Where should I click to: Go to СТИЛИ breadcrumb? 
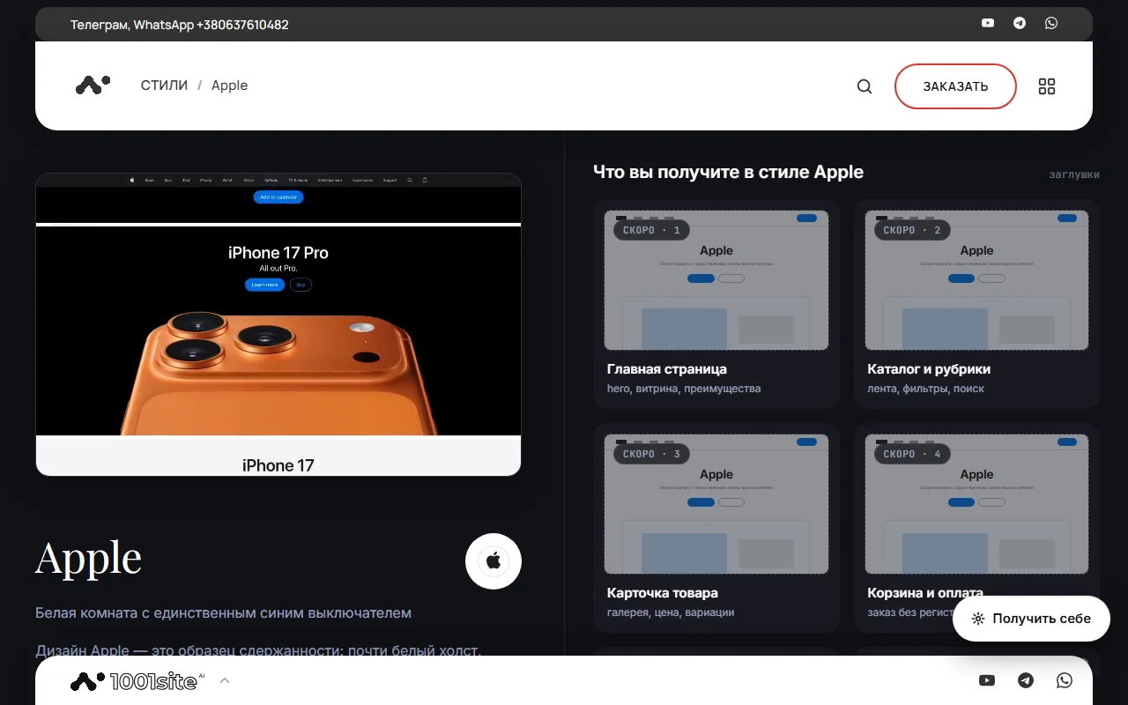point(165,85)
